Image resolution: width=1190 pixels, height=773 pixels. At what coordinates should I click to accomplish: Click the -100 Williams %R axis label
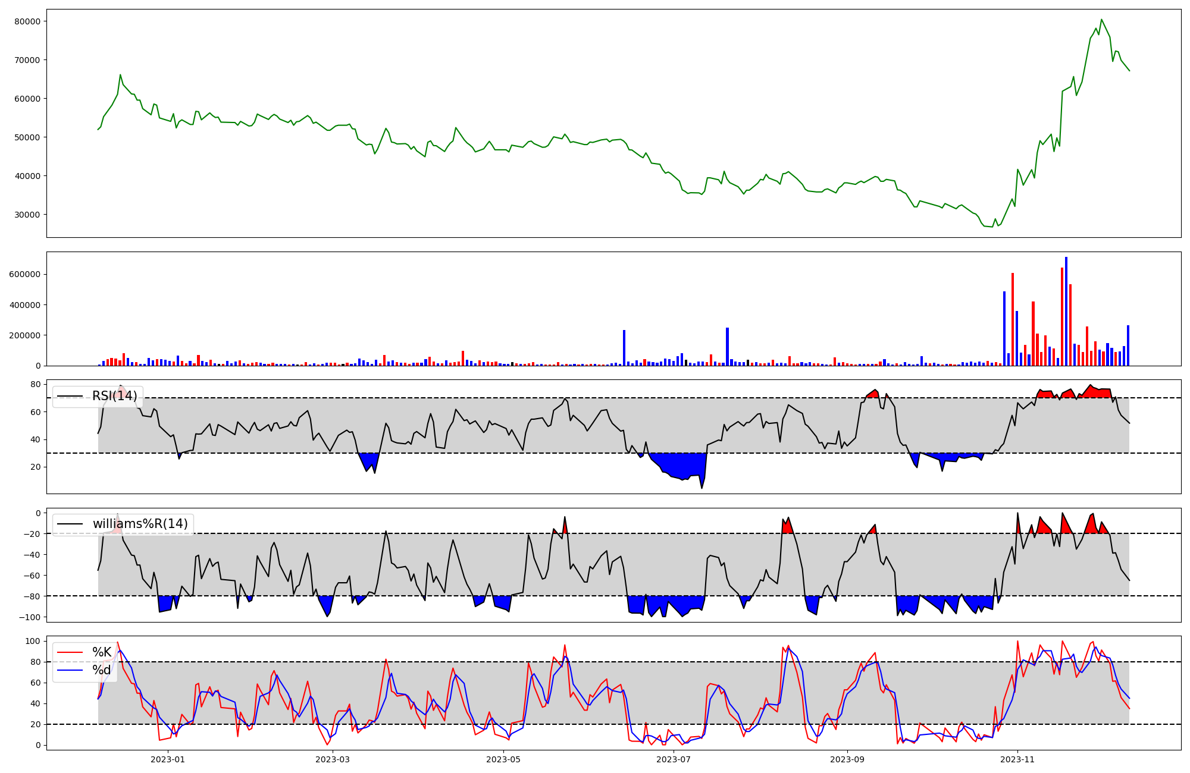(x=29, y=617)
